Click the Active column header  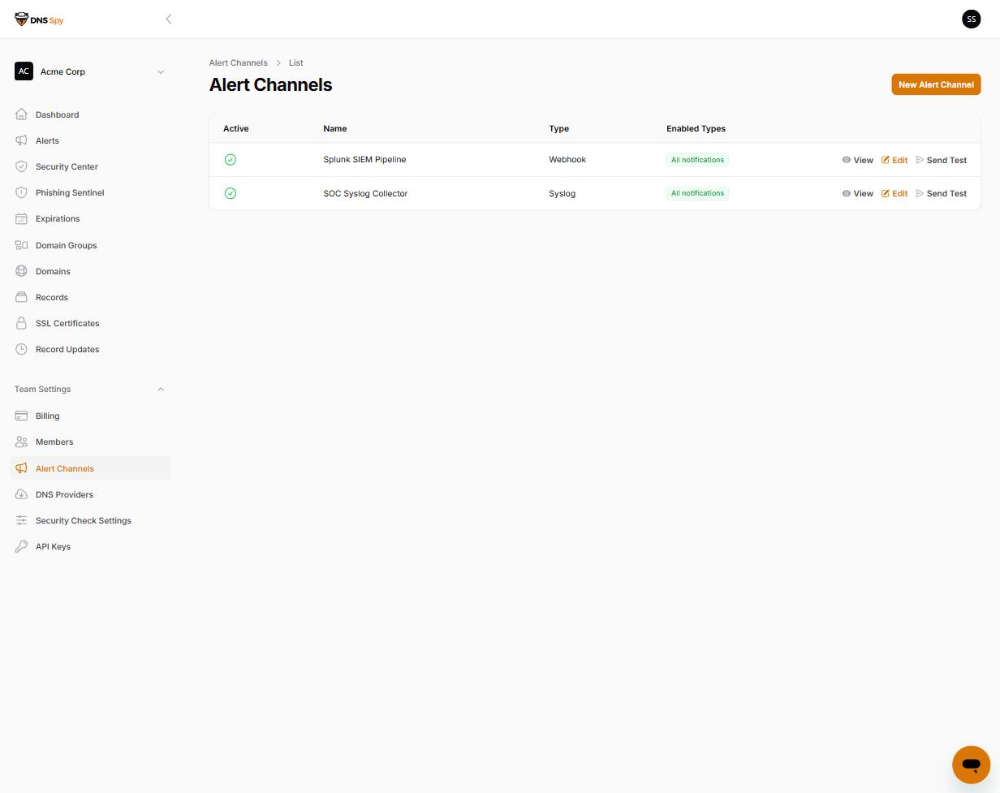pyautogui.click(x=235, y=128)
